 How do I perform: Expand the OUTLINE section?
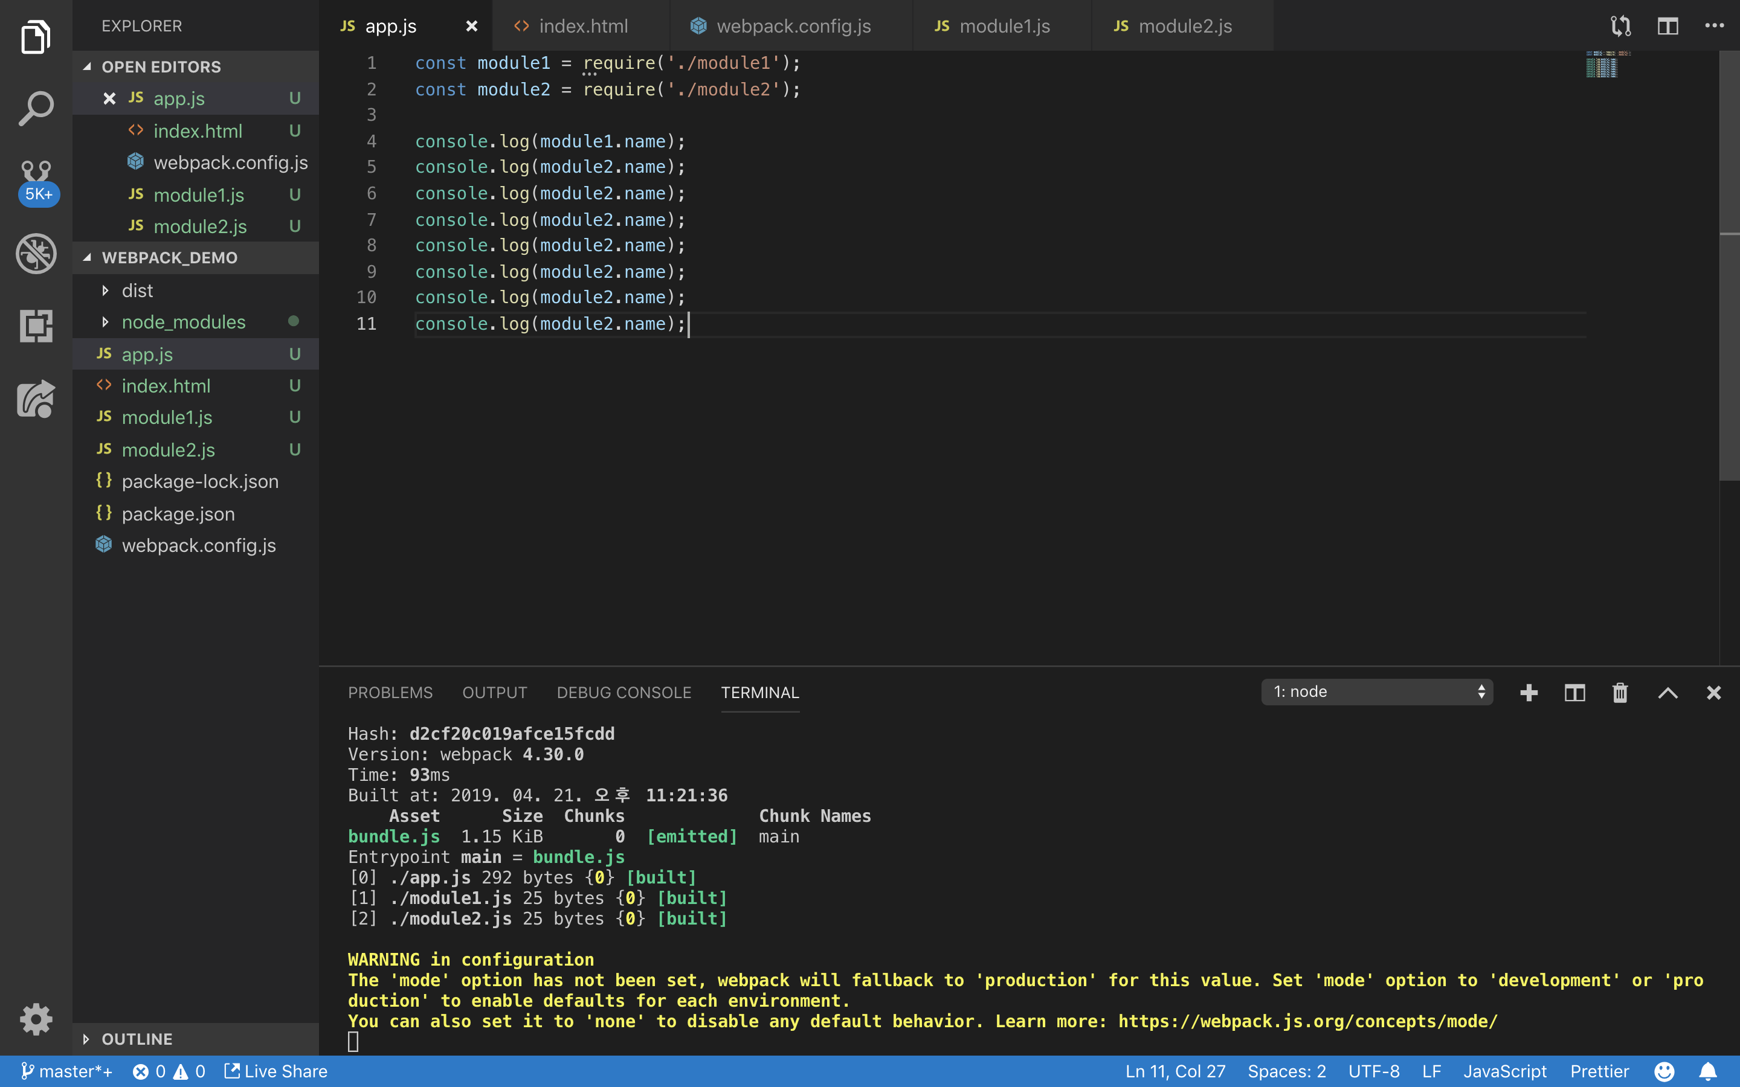click(x=137, y=1039)
